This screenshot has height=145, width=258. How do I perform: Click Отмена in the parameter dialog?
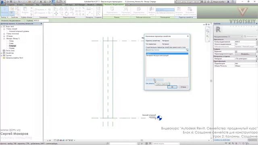pos(183,87)
